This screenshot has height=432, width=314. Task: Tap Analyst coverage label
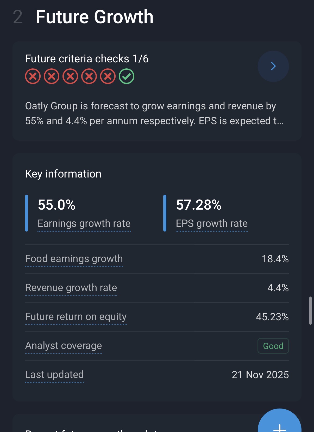[x=64, y=346]
